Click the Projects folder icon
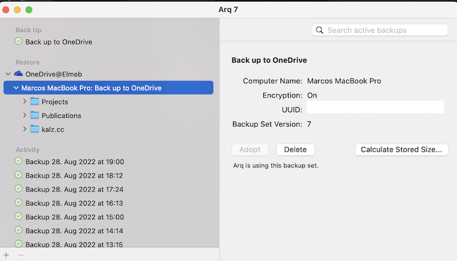 tap(35, 101)
